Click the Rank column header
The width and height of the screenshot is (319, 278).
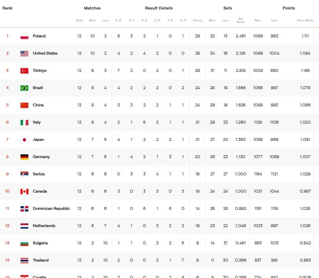point(7,8)
